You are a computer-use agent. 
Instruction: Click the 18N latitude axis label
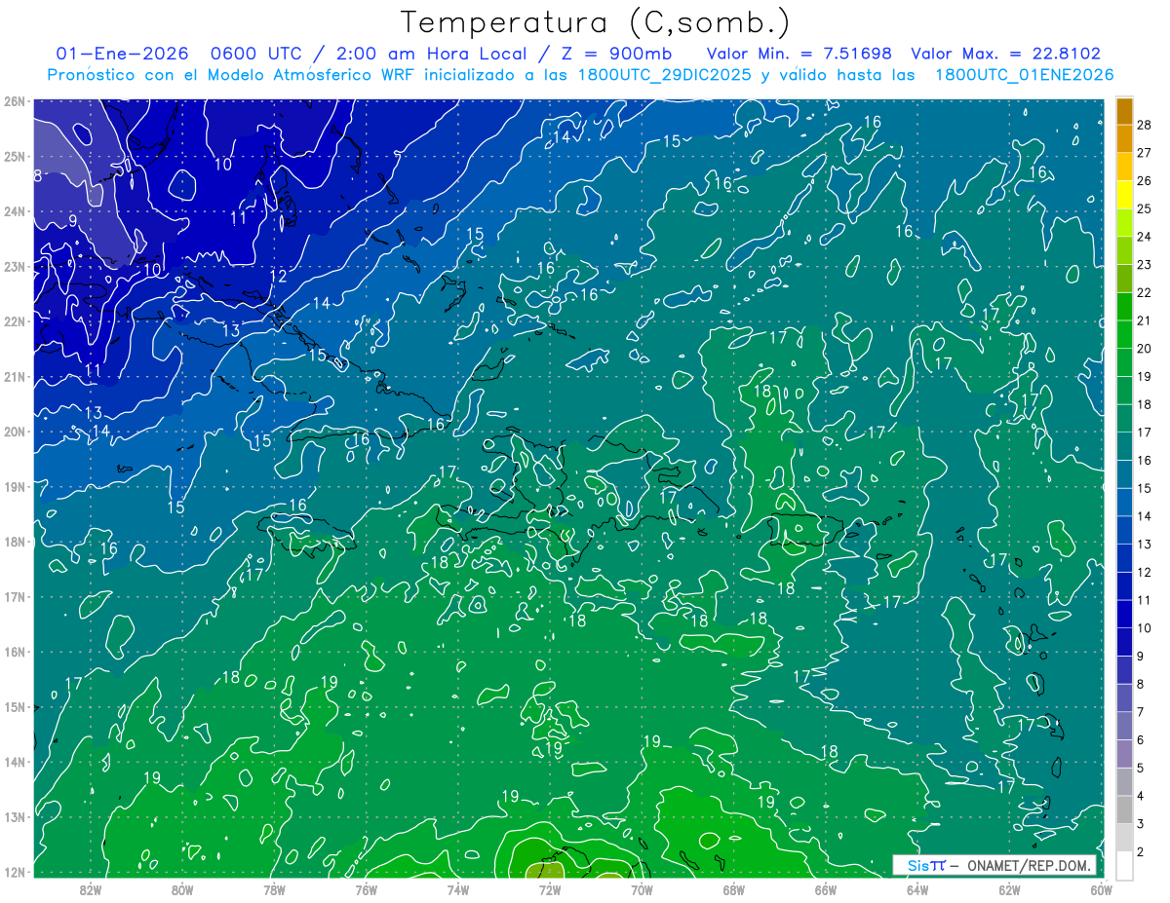15,542
